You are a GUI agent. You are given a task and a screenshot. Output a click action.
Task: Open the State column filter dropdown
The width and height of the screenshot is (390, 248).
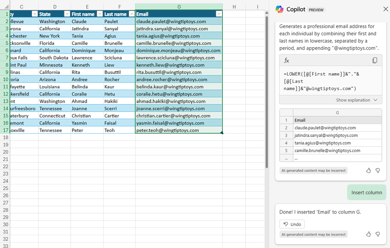tap(67, 14)
